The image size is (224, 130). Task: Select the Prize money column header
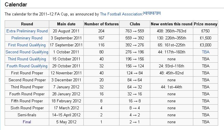point(206,24)
